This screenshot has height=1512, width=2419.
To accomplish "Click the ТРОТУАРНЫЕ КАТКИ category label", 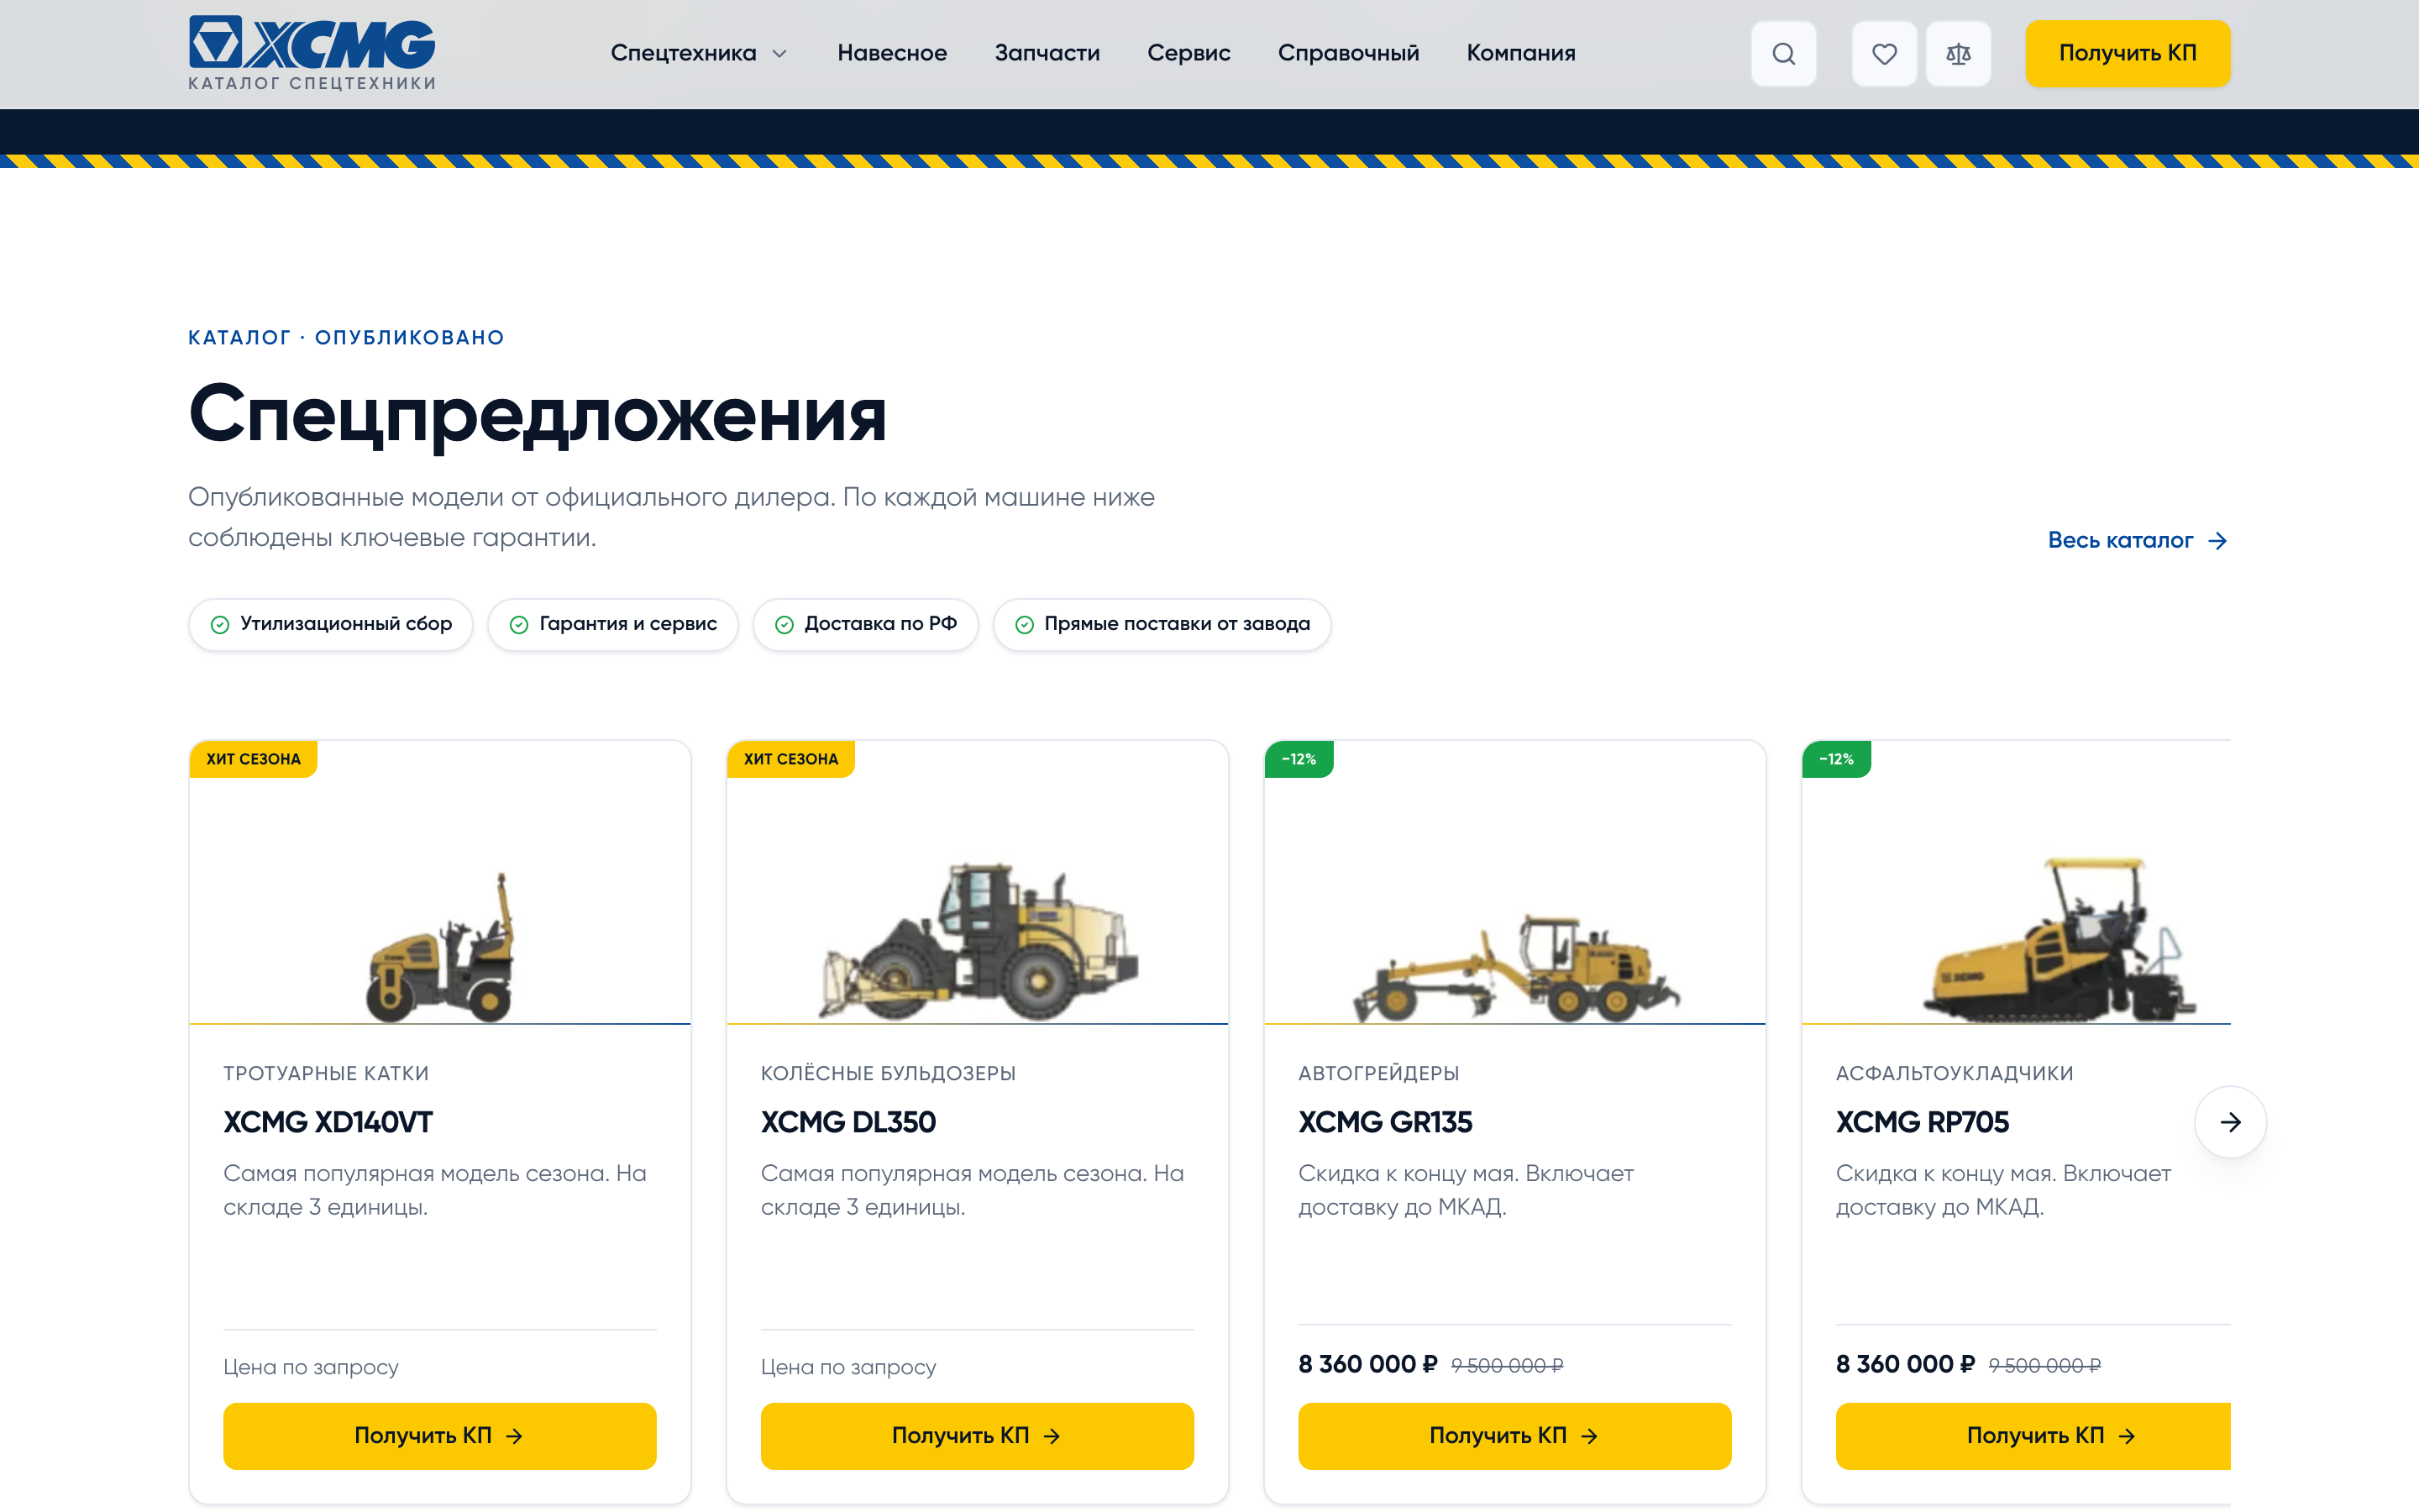I will pyautogui.click(x=326, y=1073).
